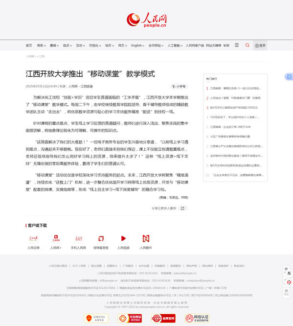Viewport: 293px width, 326px height.
Task: Toggle the 小字号 font size button
Action: tap(179, 87)
